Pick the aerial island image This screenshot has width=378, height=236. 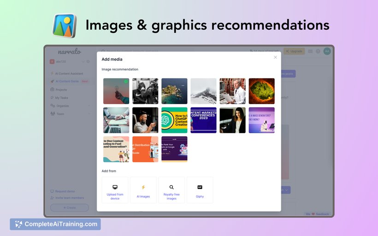pyautogui.click(x=174, y=91)
